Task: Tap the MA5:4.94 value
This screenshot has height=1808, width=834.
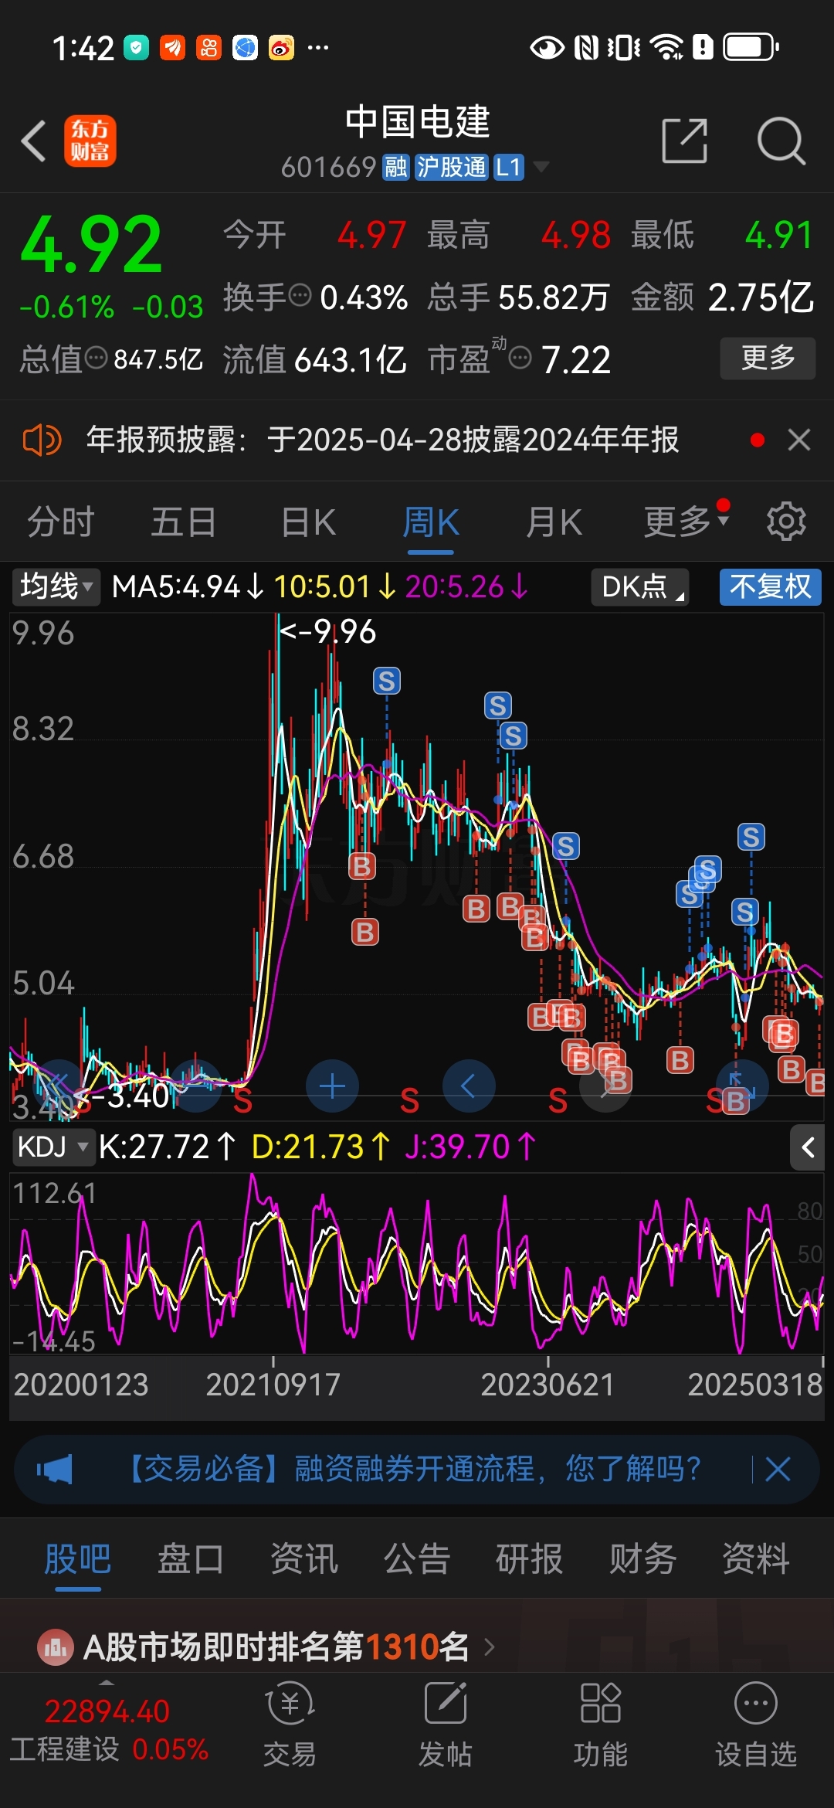Action: (188, 587)
